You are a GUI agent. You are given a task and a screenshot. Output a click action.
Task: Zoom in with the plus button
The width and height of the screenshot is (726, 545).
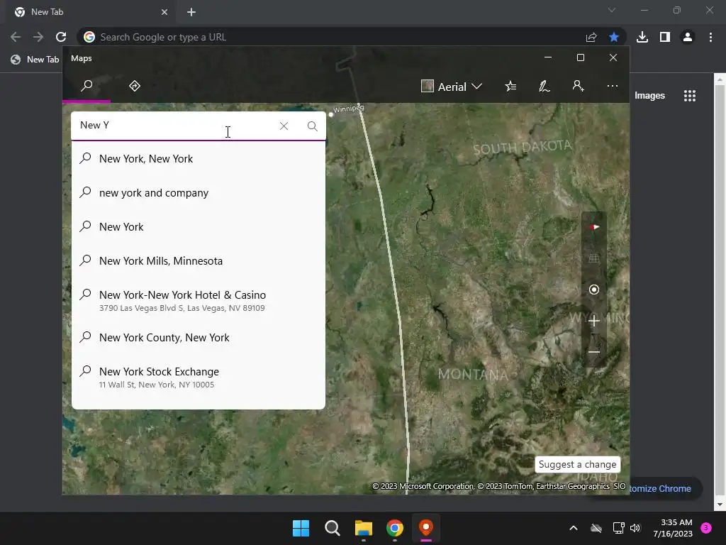pyautogui.click(x=594, y=321)
